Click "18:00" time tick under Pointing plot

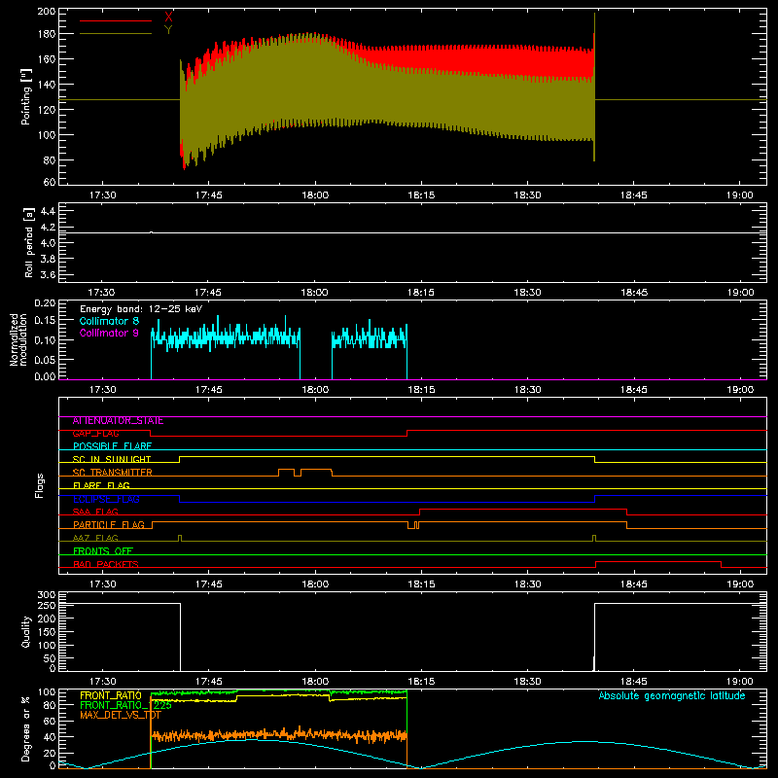[x=315, y=195]
